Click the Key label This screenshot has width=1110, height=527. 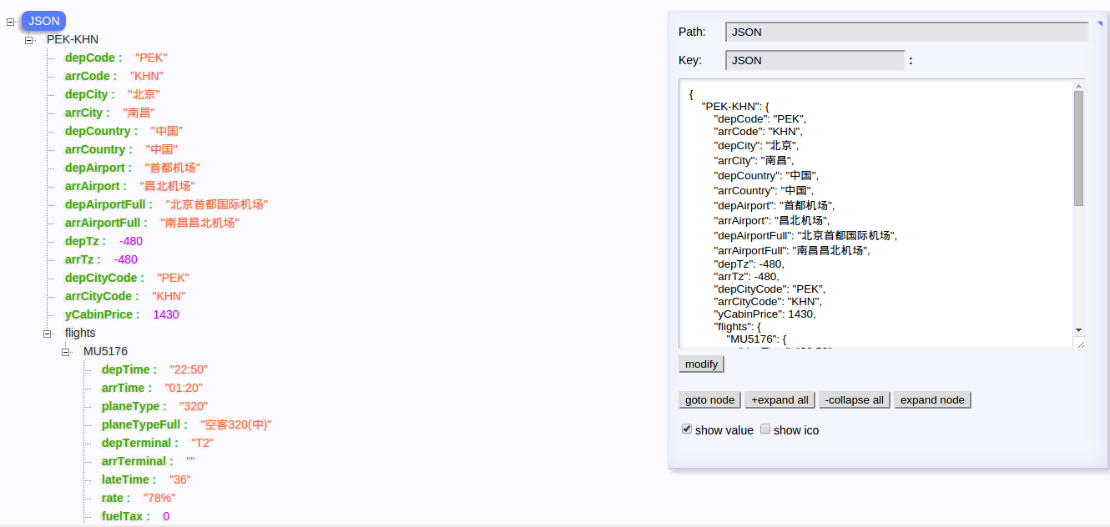pyautogui.click(x=690, y=60)
